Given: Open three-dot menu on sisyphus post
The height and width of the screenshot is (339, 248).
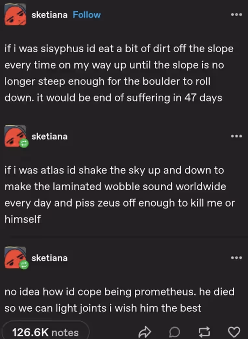Looking at the screenshot, I should (x=236, y=15).
